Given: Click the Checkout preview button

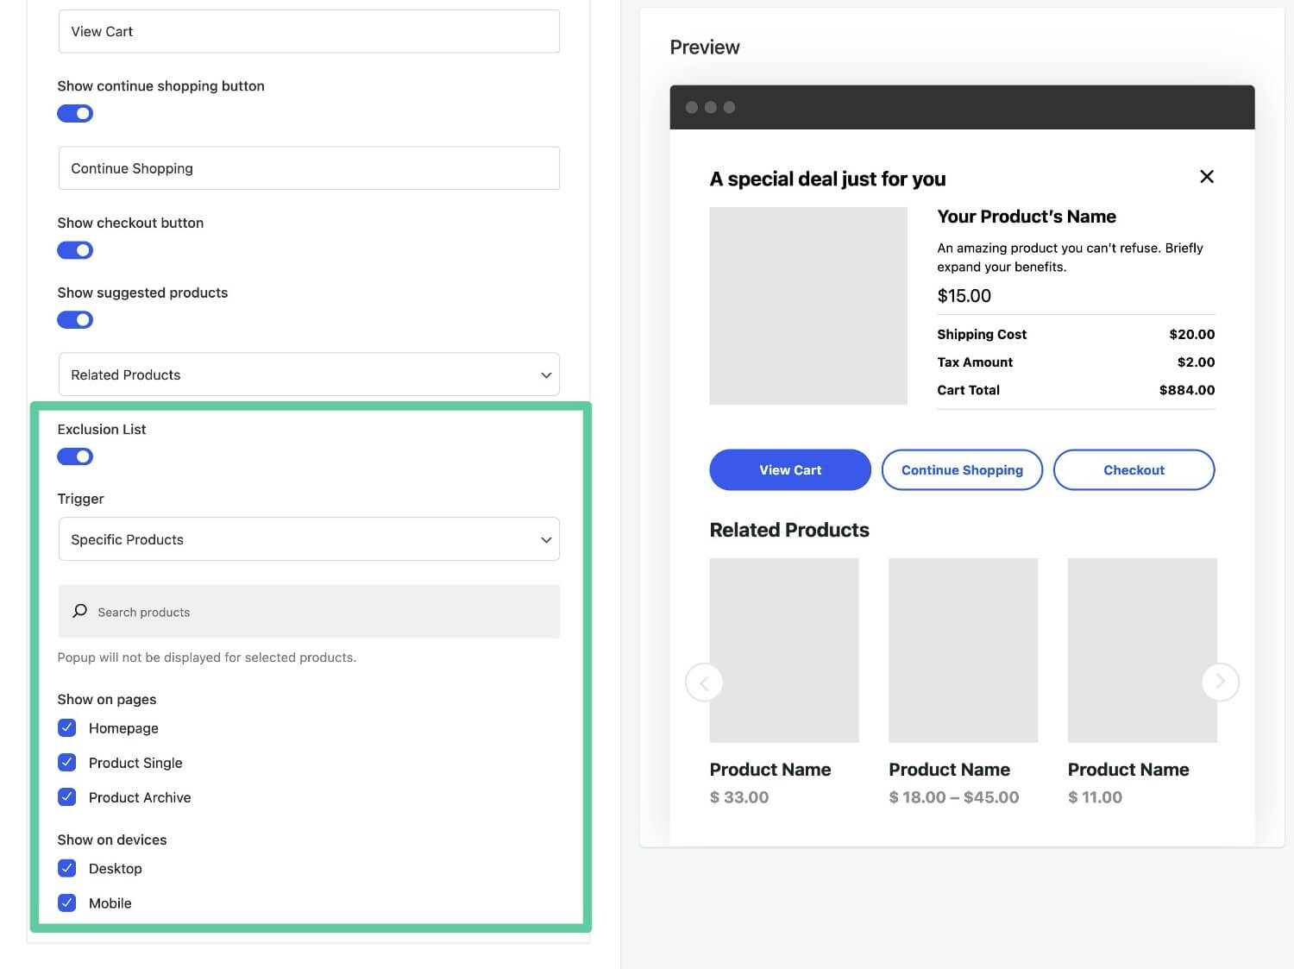Looking at the screenshot, I should pos(1134,470).
